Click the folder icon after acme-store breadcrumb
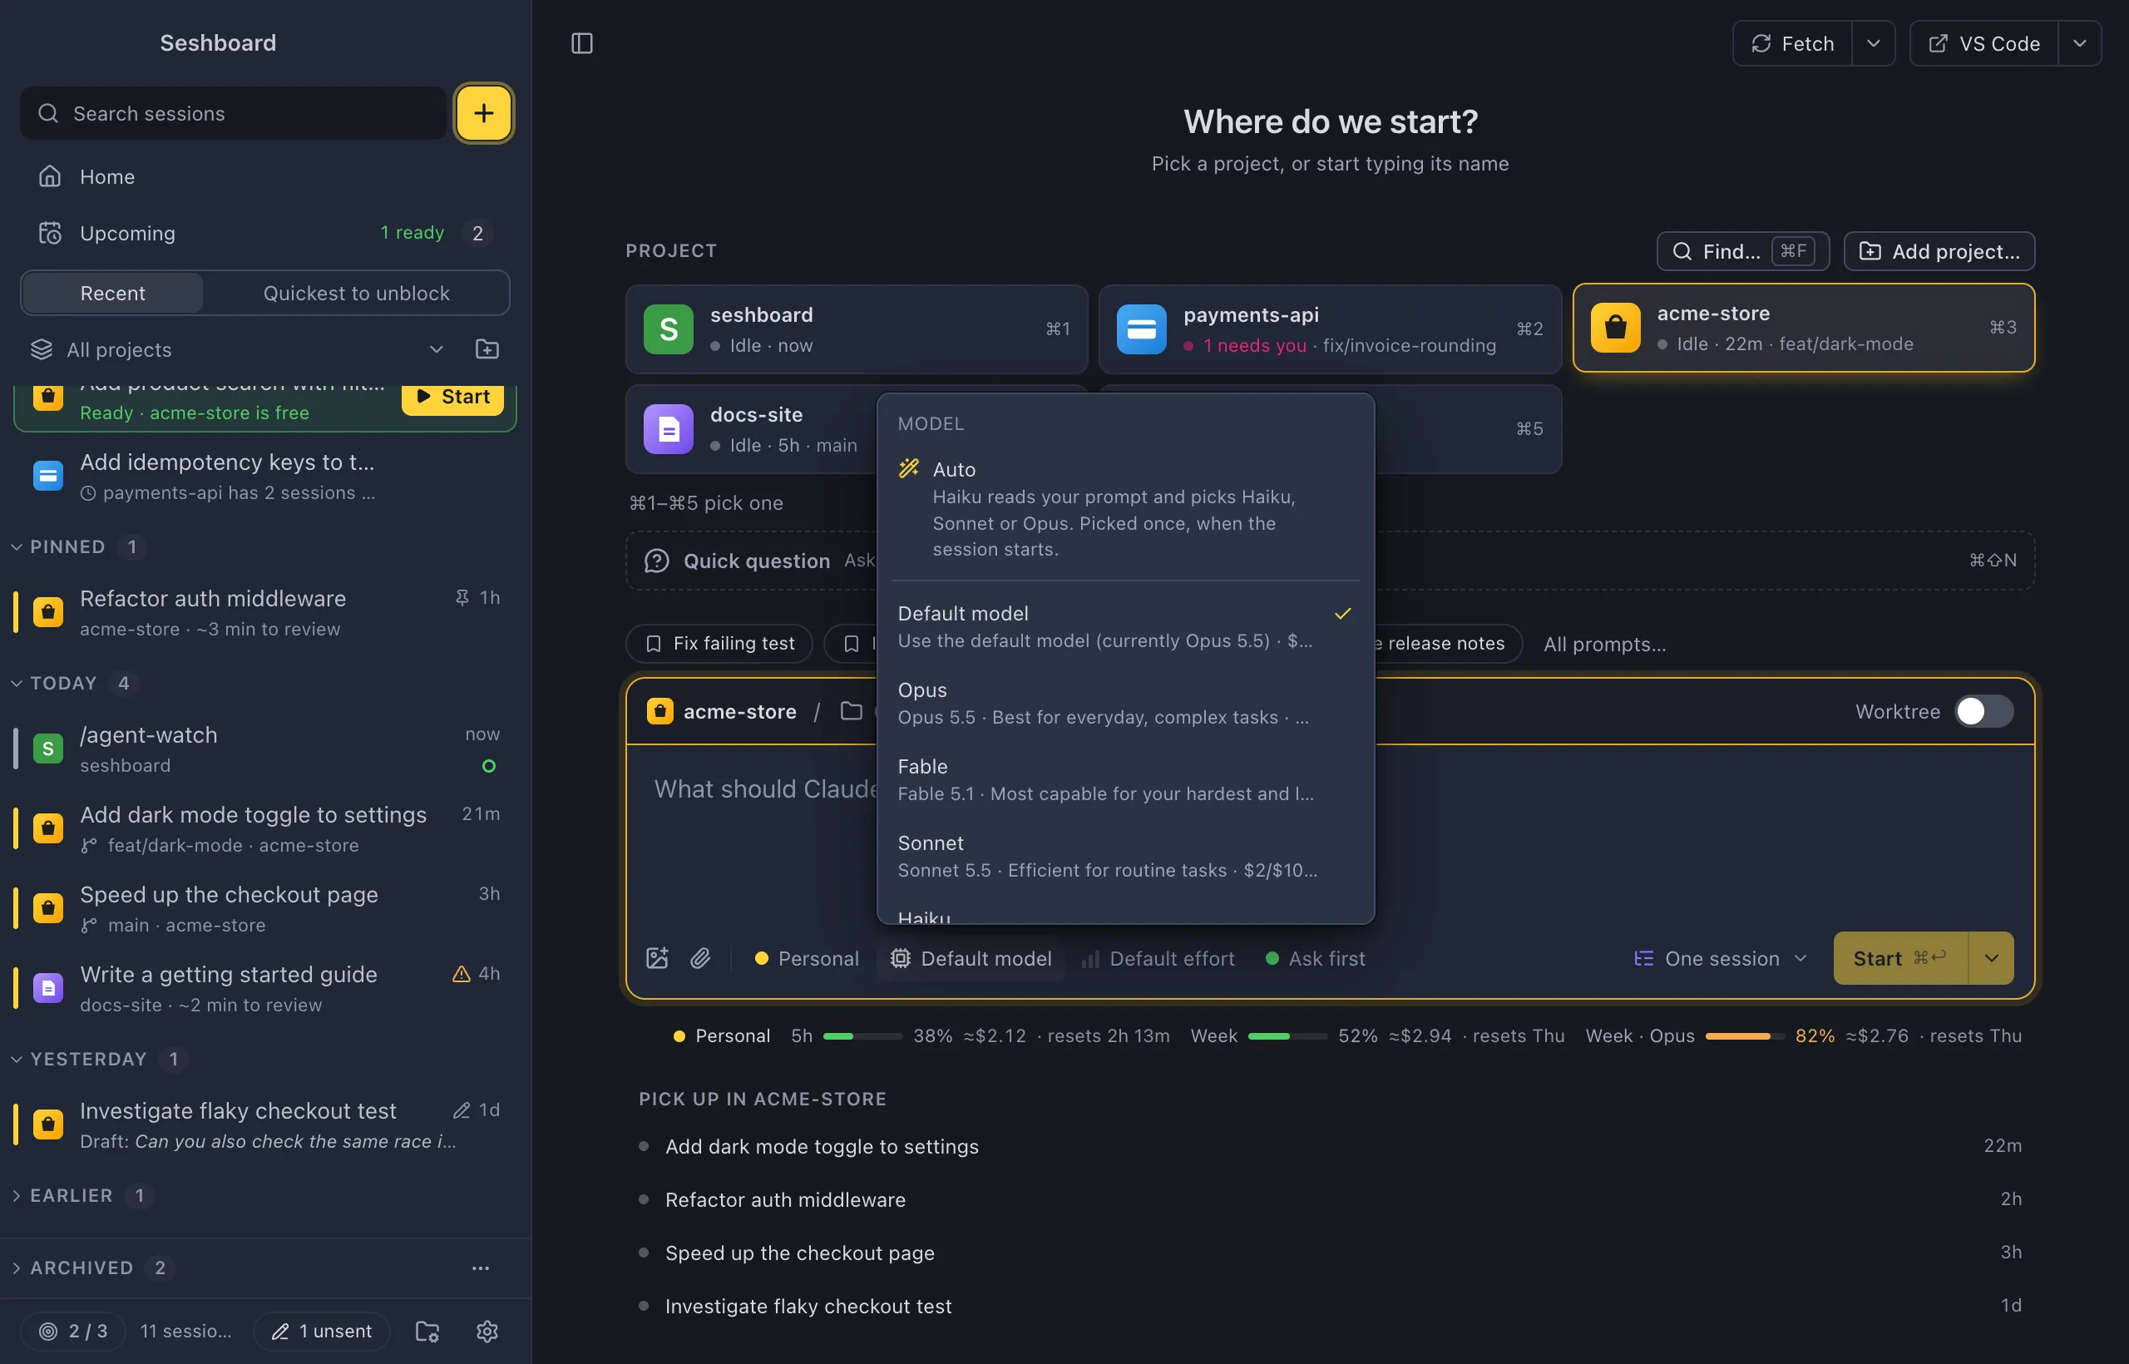Image resolution: width=2129 pixels, height=1364 pixels. [x=851, y=711]
